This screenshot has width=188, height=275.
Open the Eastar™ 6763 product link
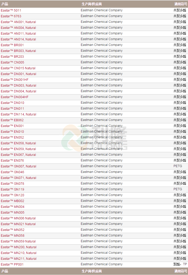pyautogui.click(x=11, y=16)
